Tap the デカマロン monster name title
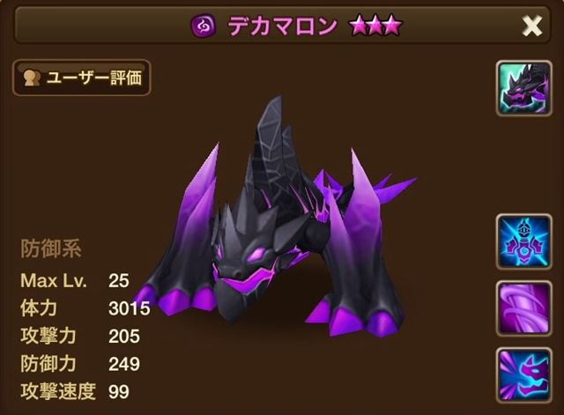 point(283,26)
